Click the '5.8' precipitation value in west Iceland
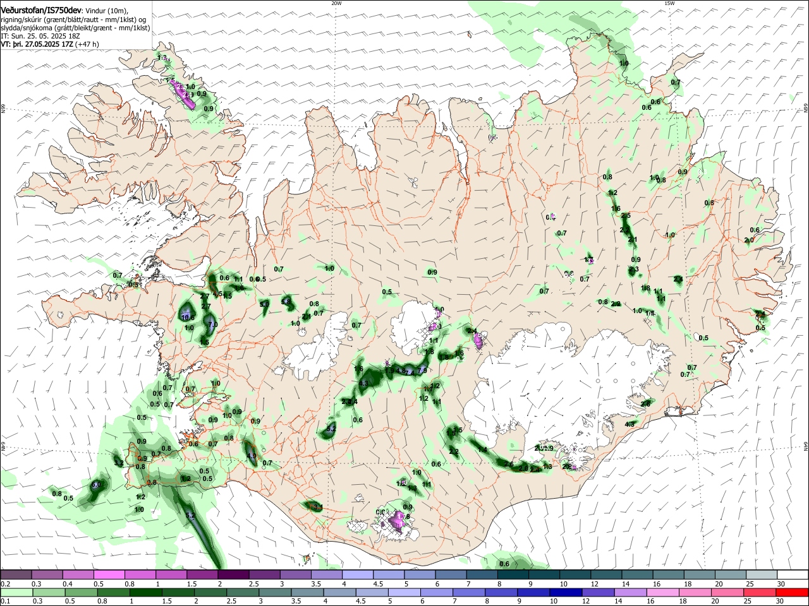 (286, 302)
